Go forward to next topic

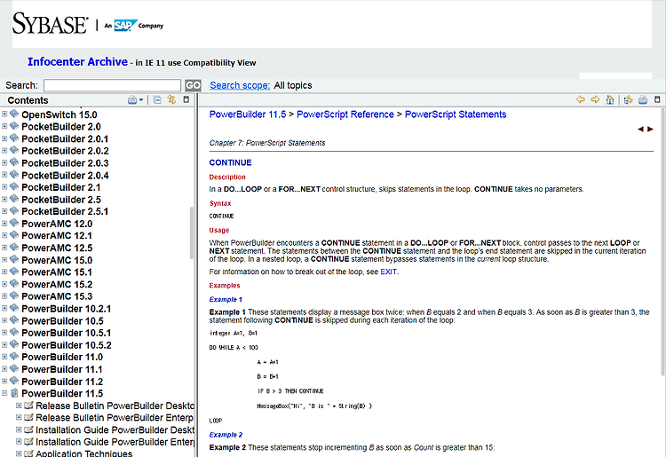coord(595,99)
